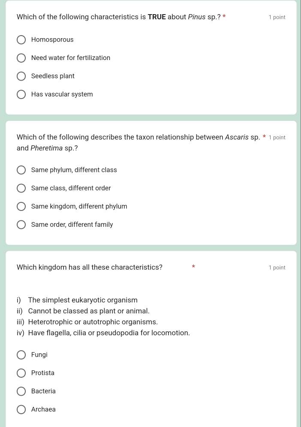Pick Bacteria as the answer
This screenshot has width=301, height=427.
pos(21,391)
